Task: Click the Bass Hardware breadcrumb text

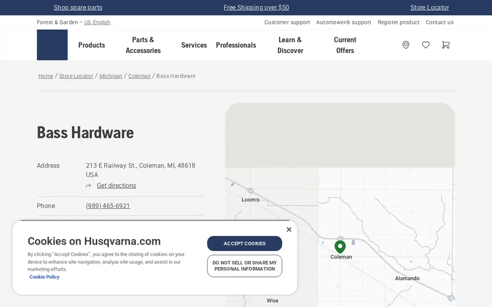Action: pos(176,76)
